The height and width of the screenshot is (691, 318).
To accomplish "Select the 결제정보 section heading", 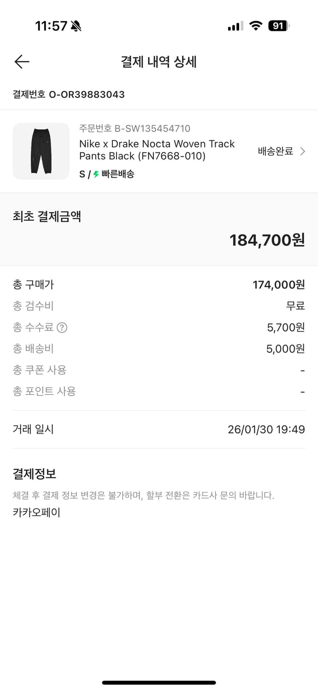I will coord(32,474).
